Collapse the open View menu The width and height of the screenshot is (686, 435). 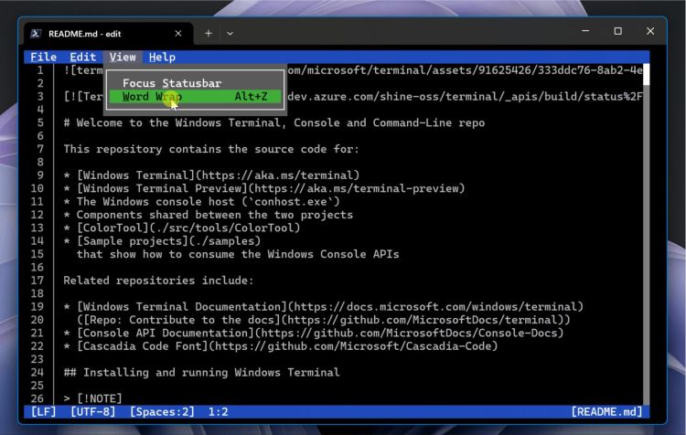(123, 57)
